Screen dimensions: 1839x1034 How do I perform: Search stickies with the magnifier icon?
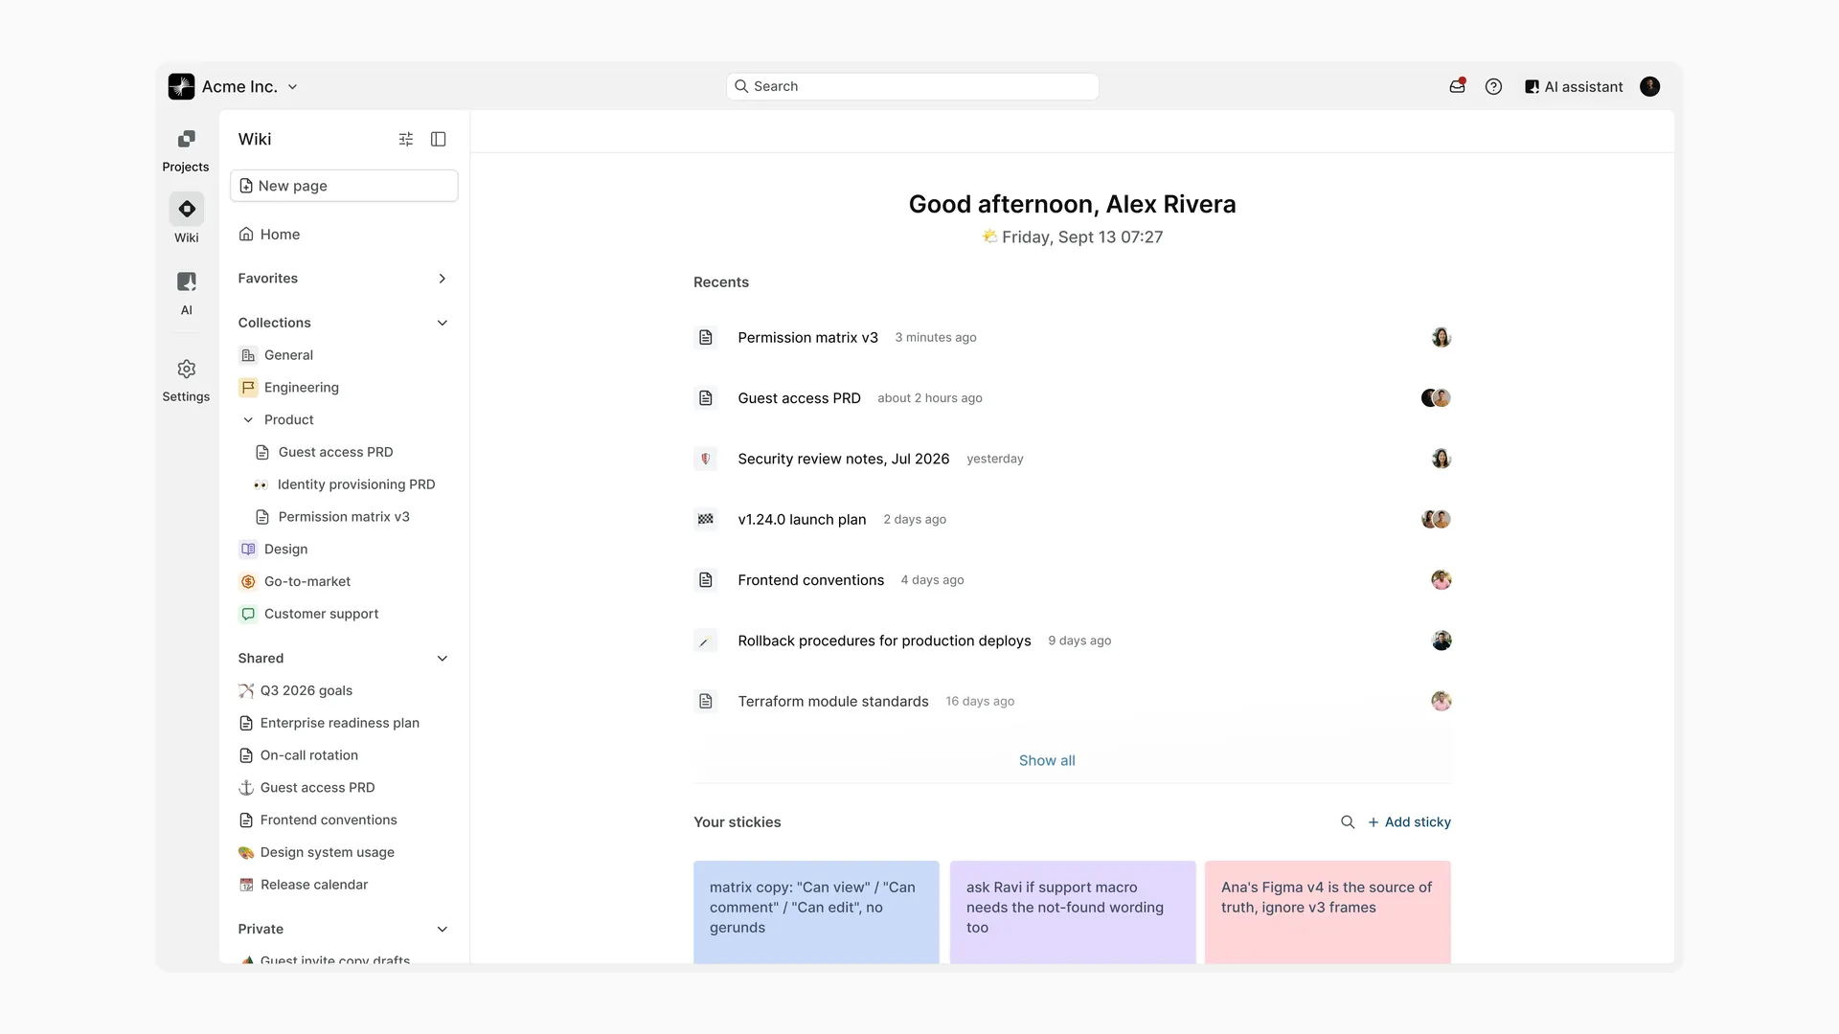[1348, 822]
